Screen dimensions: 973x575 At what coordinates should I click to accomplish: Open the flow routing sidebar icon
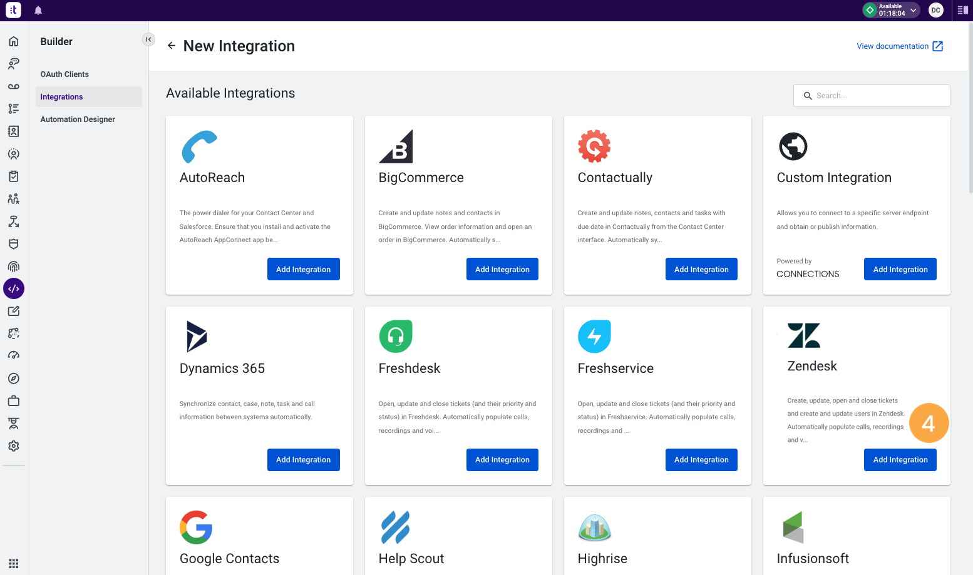14,221
